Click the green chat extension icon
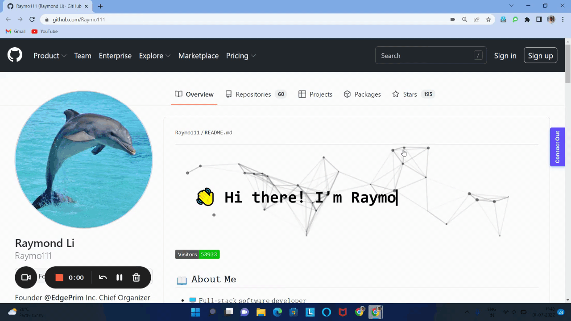Viewport: 571px width, 321px height. point(515,20)
